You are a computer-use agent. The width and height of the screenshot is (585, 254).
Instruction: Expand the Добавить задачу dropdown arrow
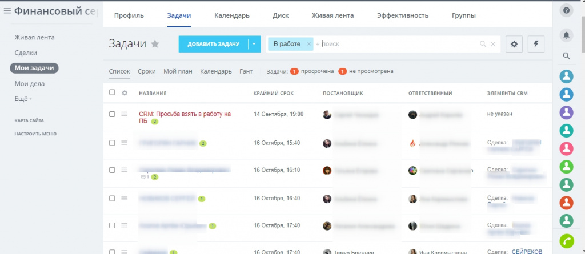[254, 44]
